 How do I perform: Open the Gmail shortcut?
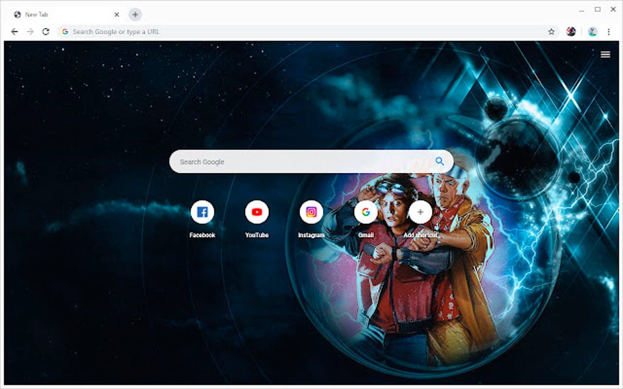tap(365, 212)
